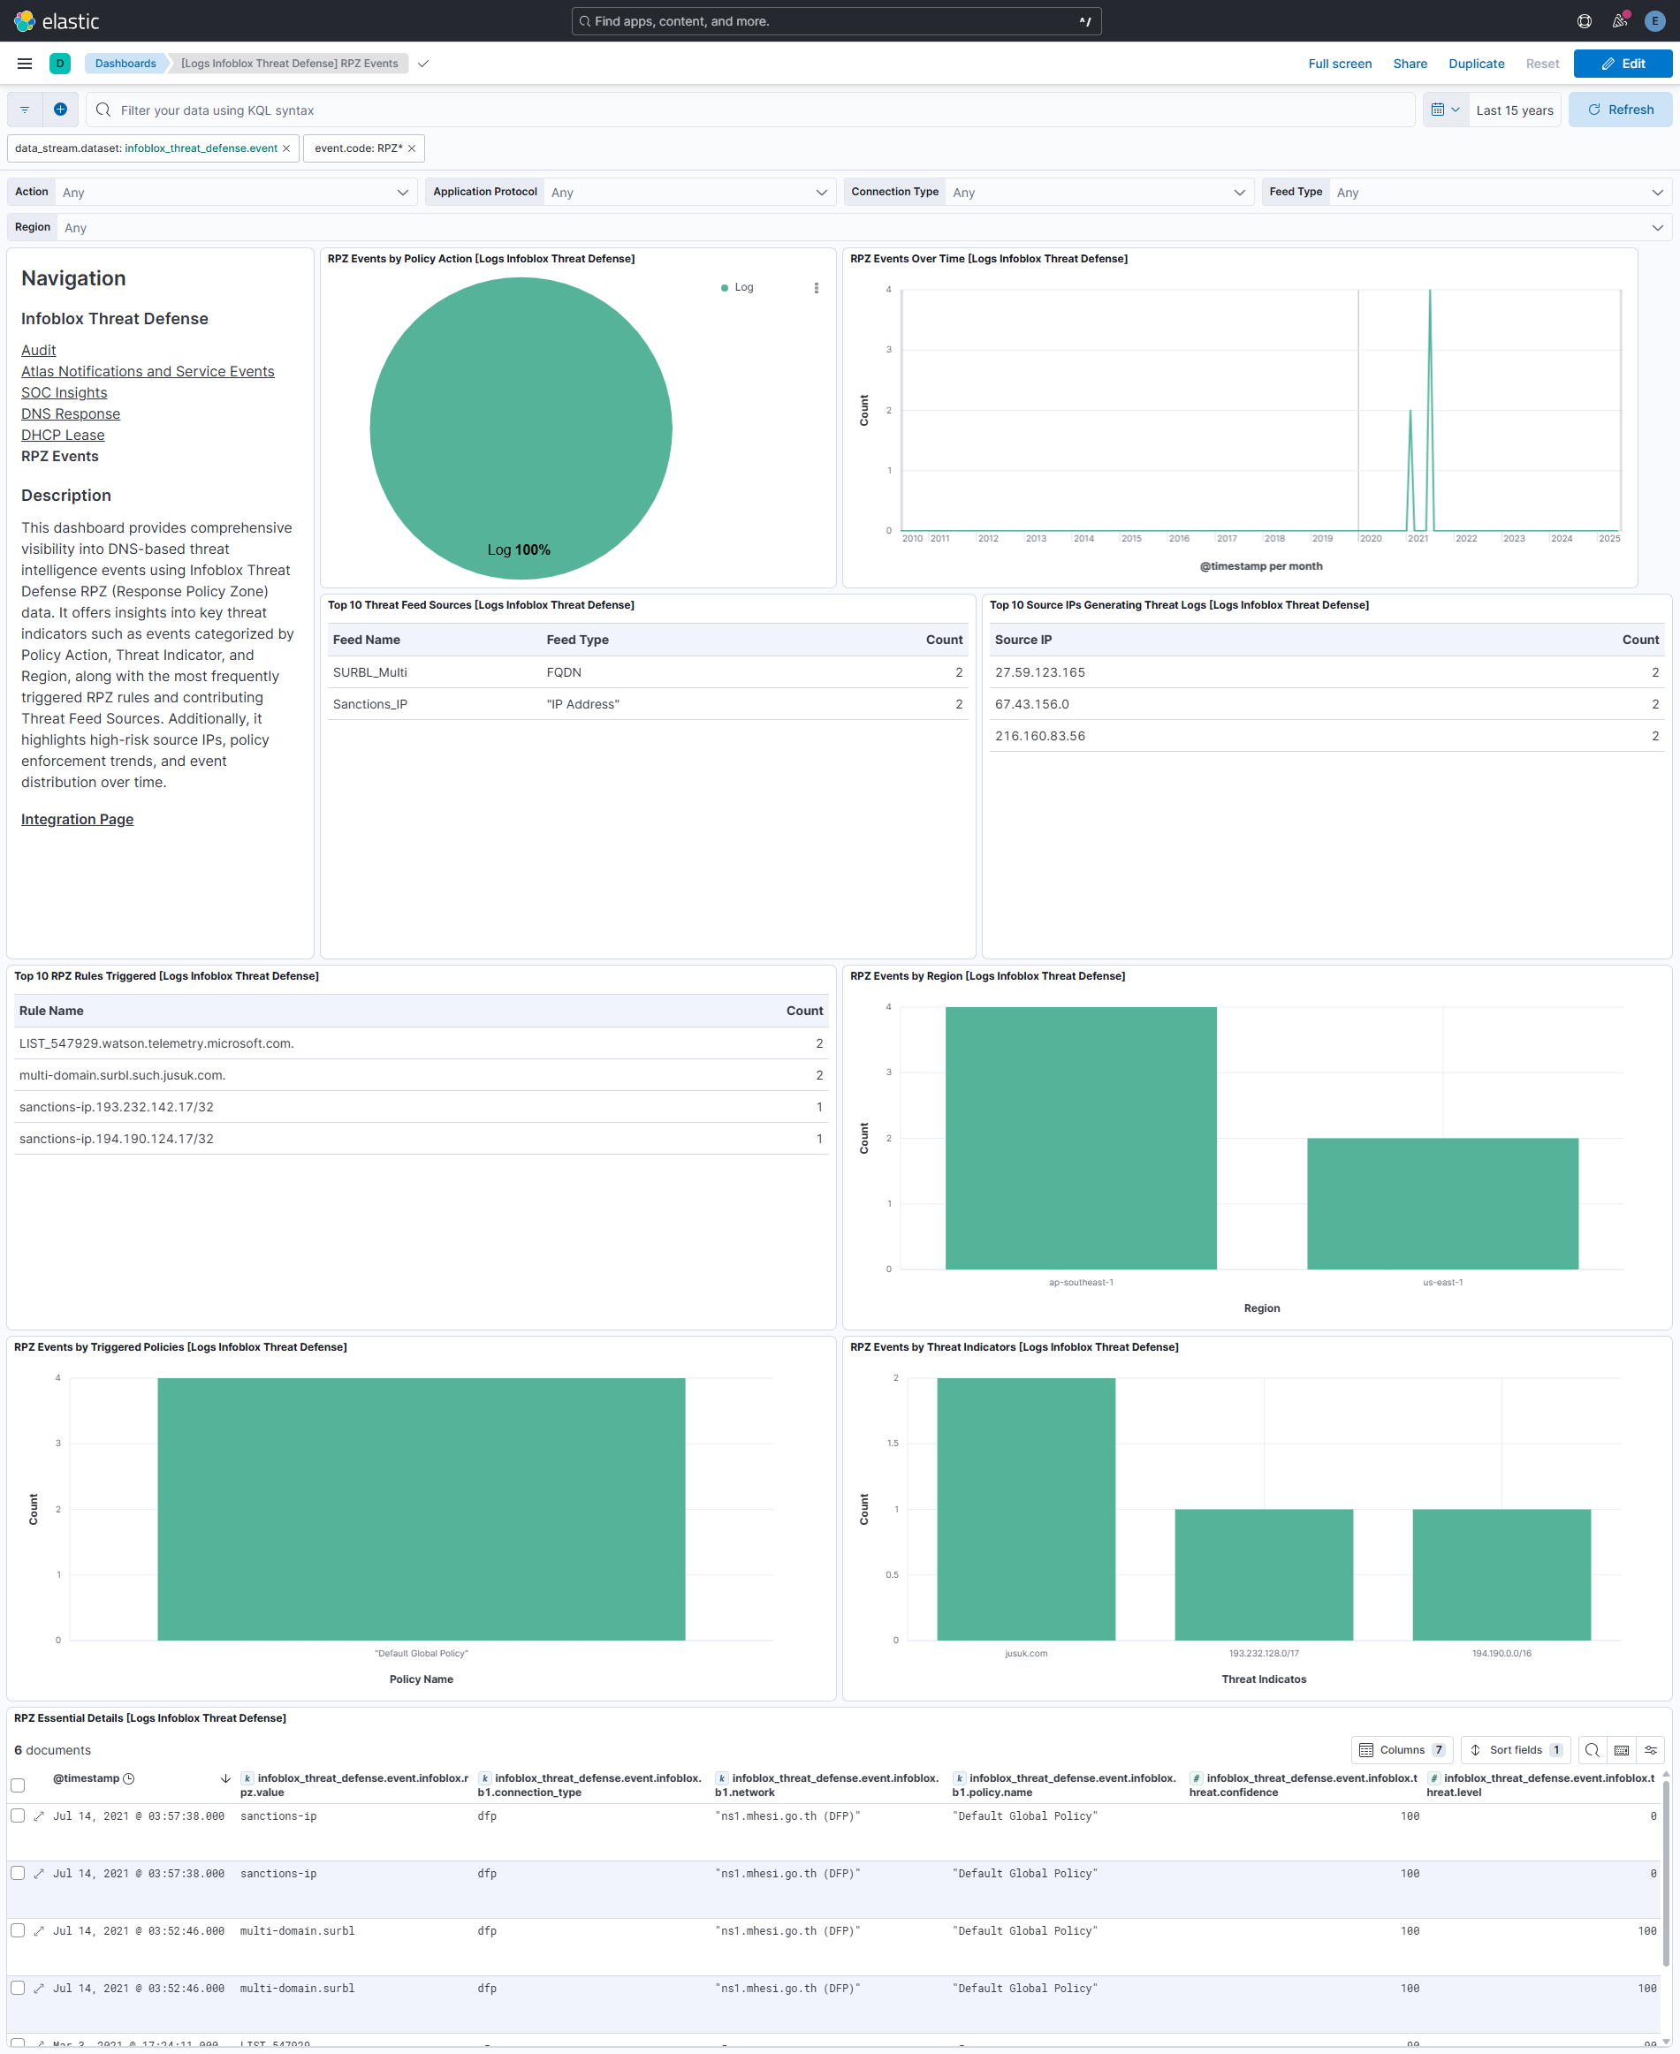
Task: Click the Reset option
Action: click(x=1541, y=64)
